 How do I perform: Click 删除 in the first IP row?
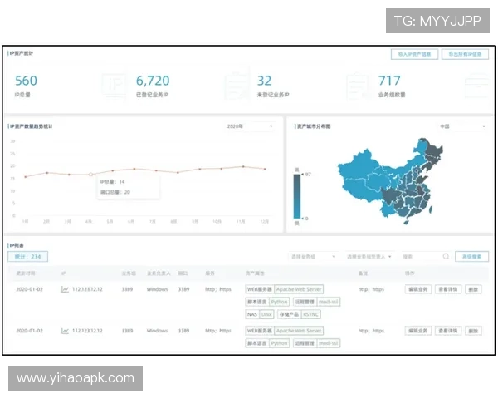click(473, 289)
